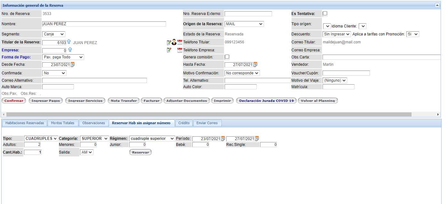448x204 pixels.
Task: Click the red calendar icon in Empresa row
Action: tap(180, 50)
